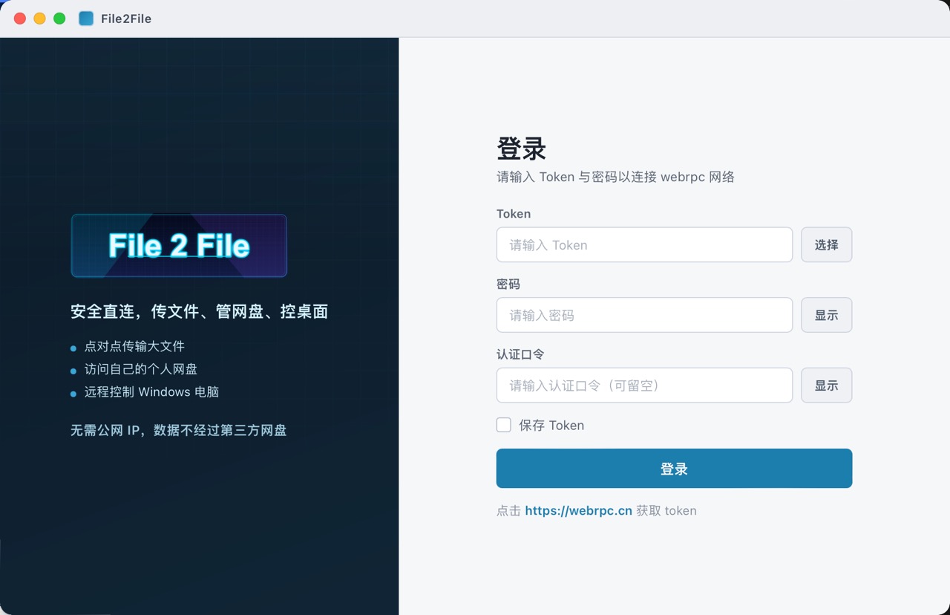Click the 认证口令 field label
950x615 pixels.
(520, 354)
